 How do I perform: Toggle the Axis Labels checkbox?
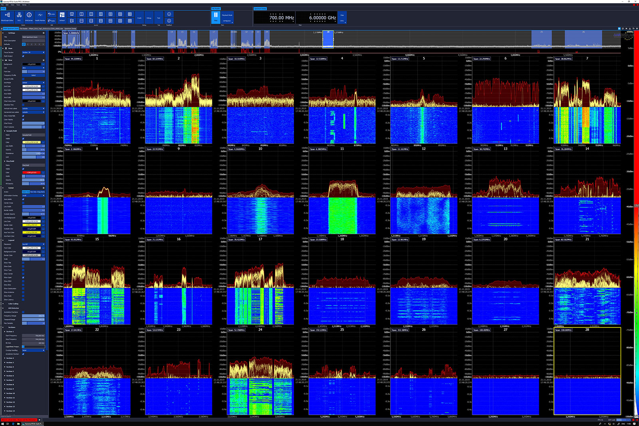pos(23,199)
